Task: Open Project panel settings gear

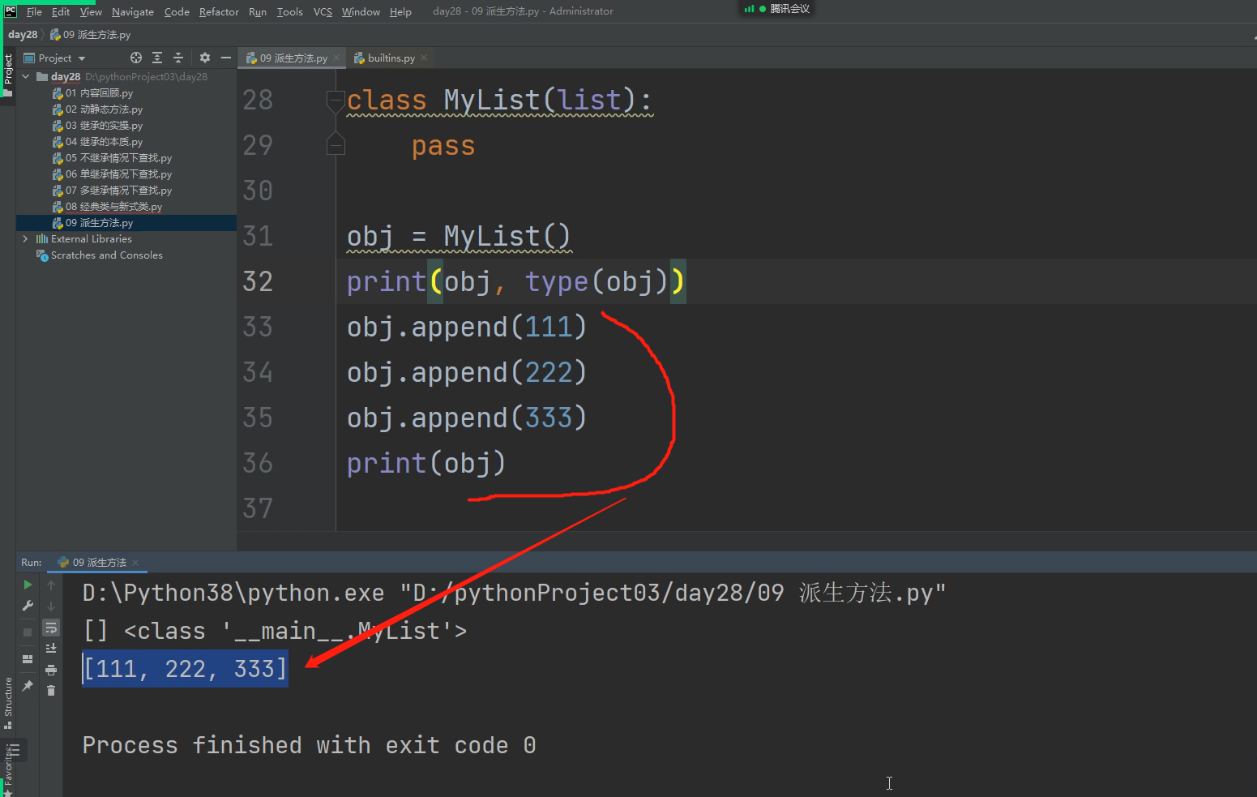Action: tap(205, 58)
